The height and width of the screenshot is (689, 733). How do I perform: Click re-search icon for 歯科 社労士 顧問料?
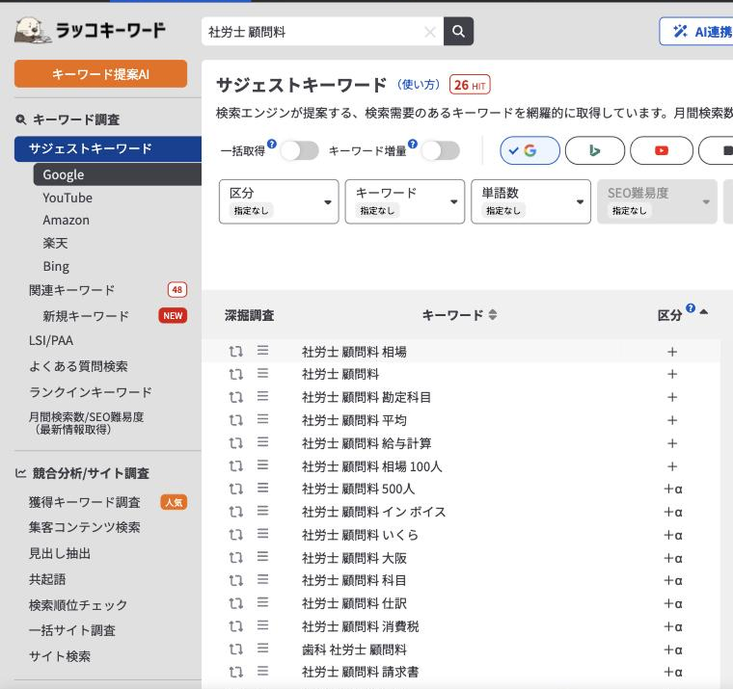pos(236,649)
